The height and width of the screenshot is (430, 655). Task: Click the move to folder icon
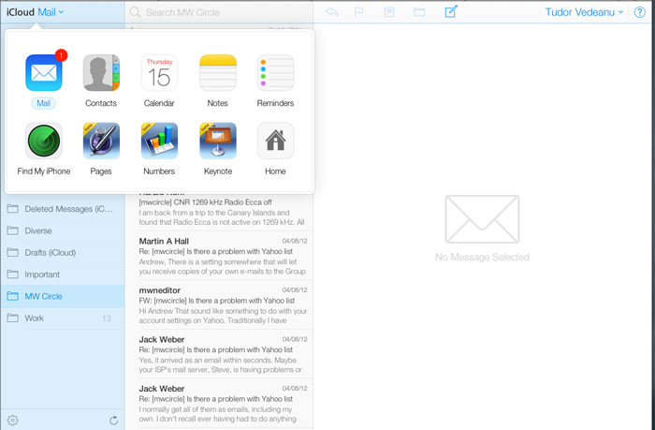[419, 12]
